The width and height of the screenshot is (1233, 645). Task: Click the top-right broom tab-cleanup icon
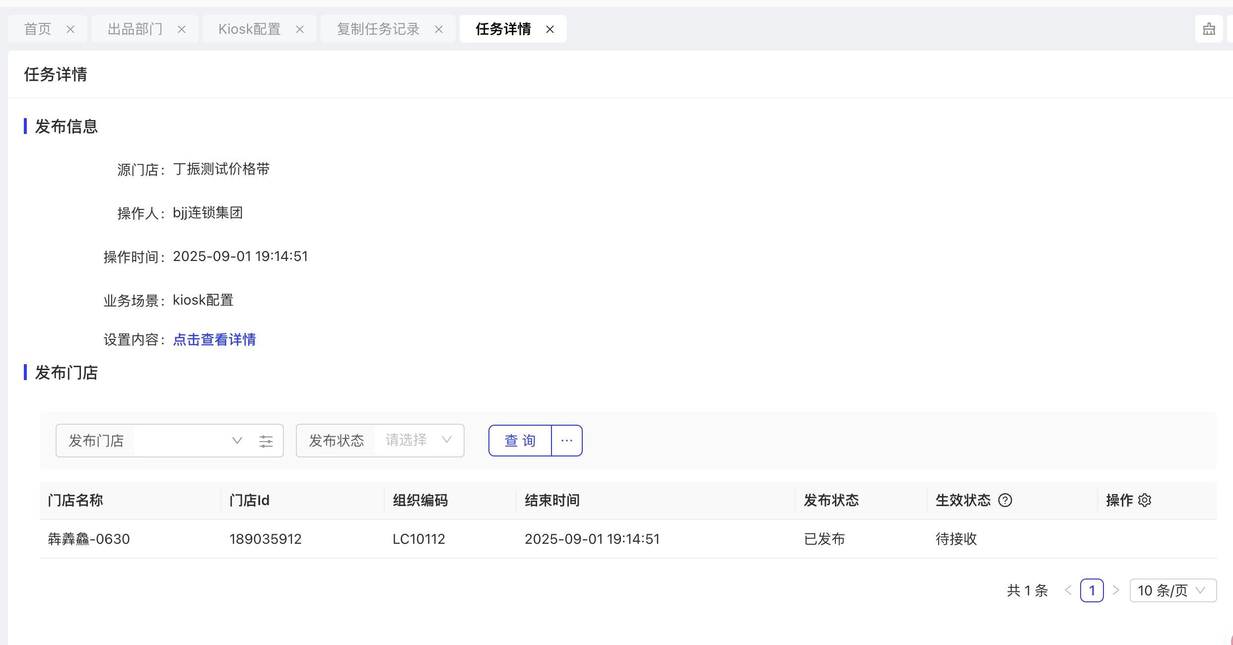[1209, 29]
